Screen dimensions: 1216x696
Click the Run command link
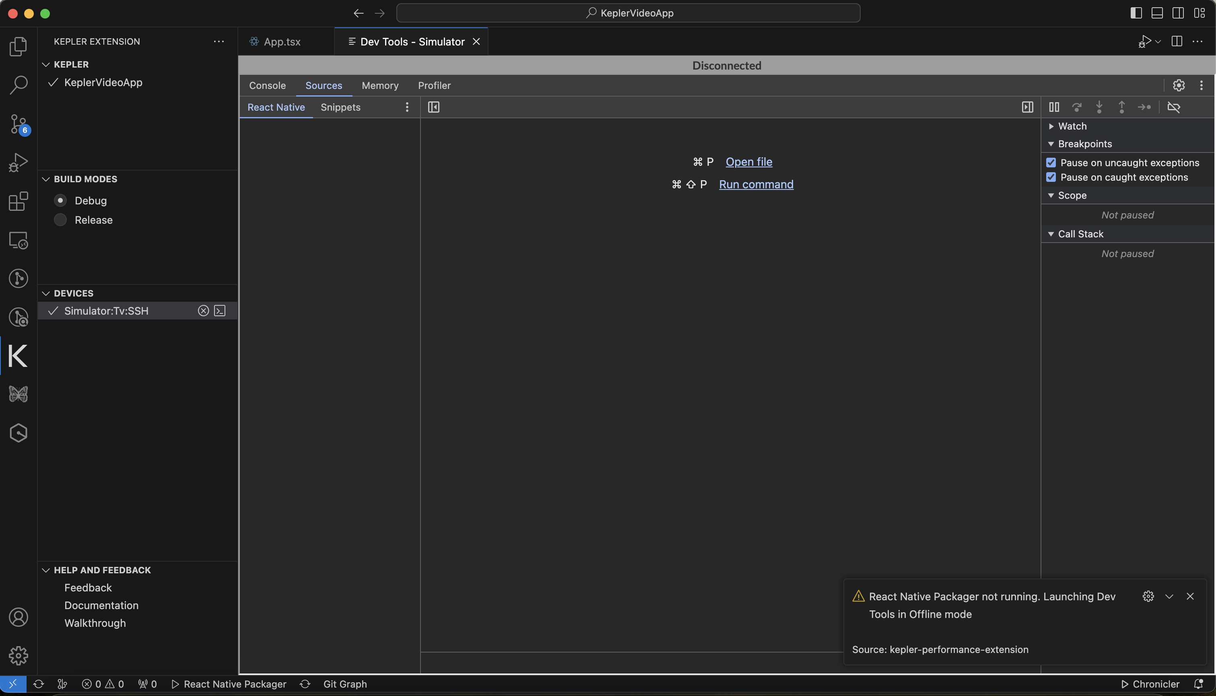[756, 185]
